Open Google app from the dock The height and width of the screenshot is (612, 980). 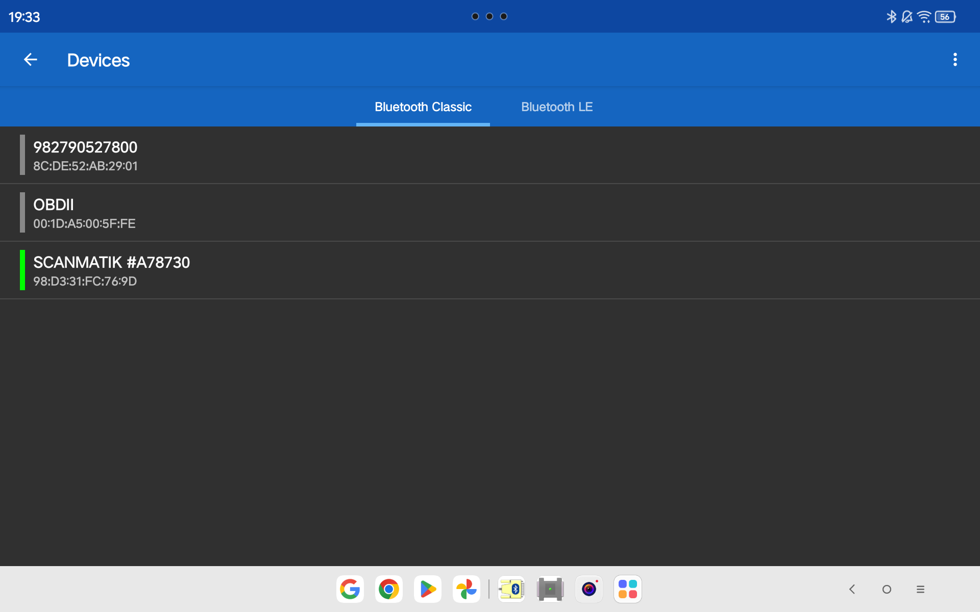[350, 589]
